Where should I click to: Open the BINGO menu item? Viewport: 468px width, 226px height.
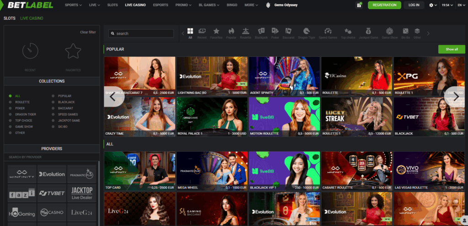click(232, 5)
